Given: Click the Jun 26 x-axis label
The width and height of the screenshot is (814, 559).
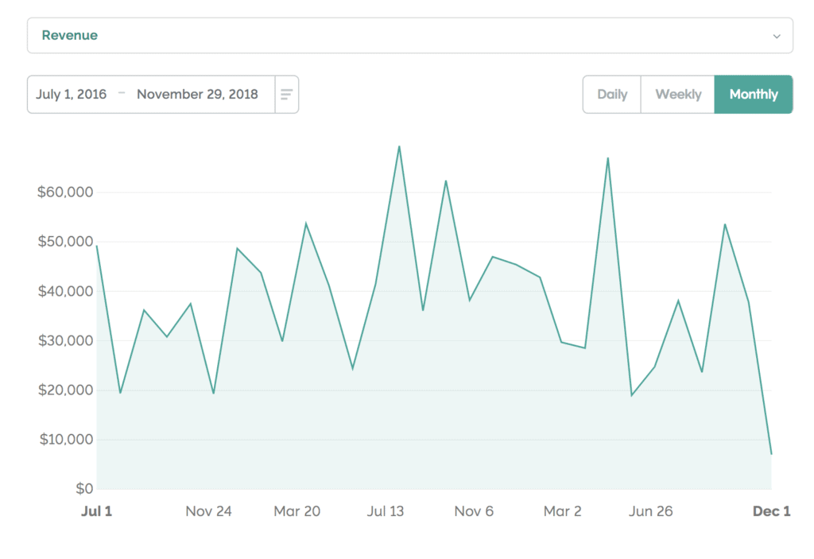Looking at the screenshot, I should (651, 511).
